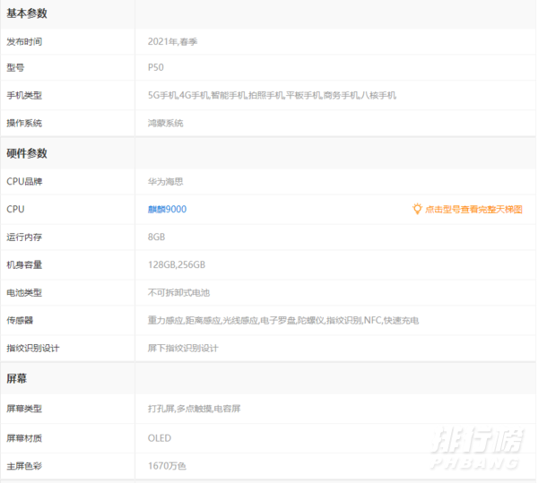This screenshot has width=538, height=483.
Task: Click the lightbulb icon beside the ladder chart tip
Action: pos(417,209)
